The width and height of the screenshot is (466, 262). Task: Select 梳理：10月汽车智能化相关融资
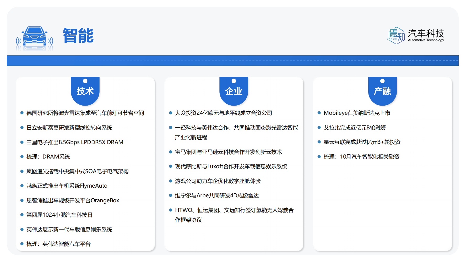pyautogui.click(x=361, y=157)
